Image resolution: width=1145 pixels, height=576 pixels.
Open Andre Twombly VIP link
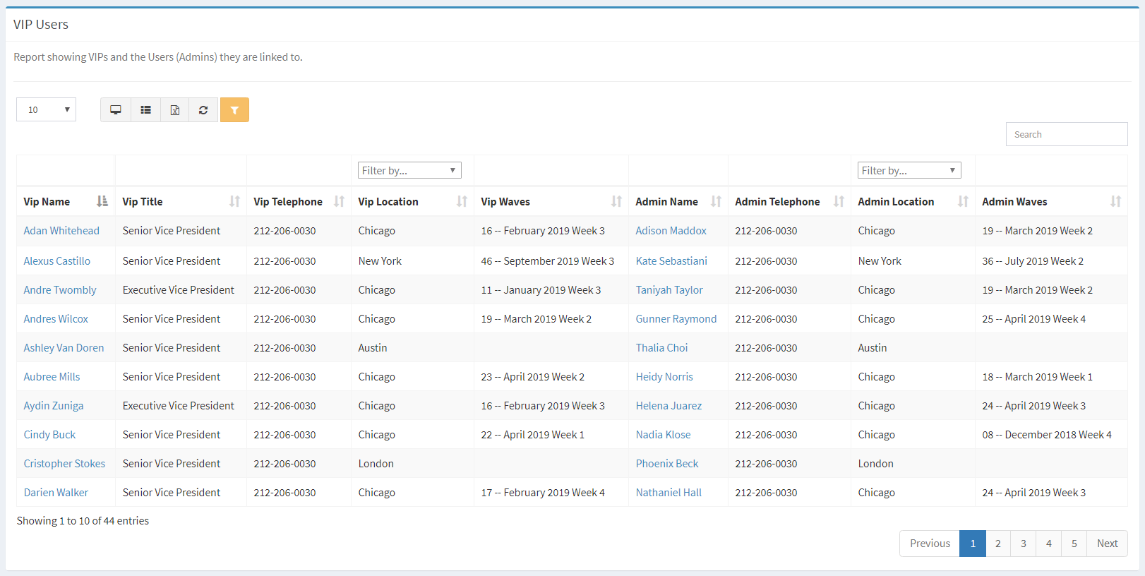click(x=60, y=290)
